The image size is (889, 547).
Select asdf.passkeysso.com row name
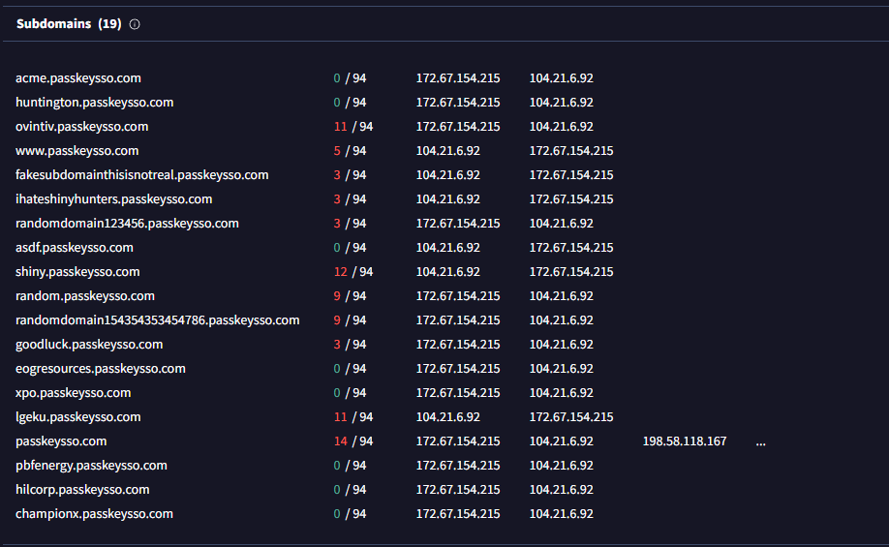click(75, 248)
